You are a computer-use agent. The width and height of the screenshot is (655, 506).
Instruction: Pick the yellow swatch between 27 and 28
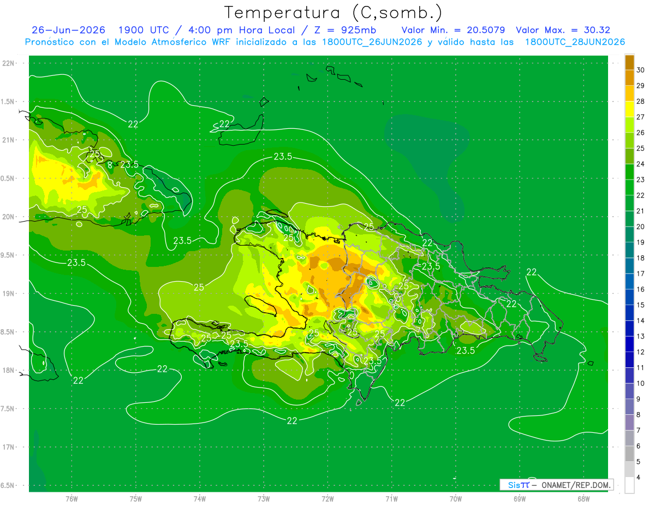point(629,109)
